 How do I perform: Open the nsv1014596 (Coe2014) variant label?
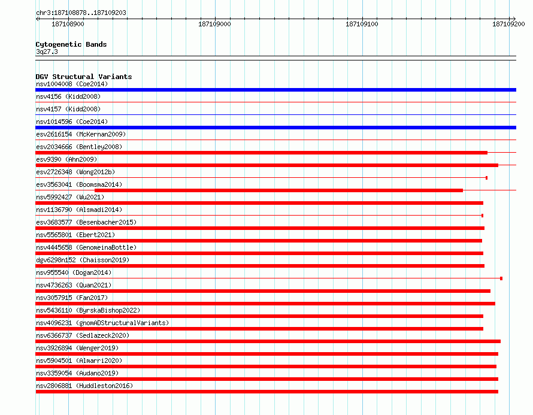(72, 122)
